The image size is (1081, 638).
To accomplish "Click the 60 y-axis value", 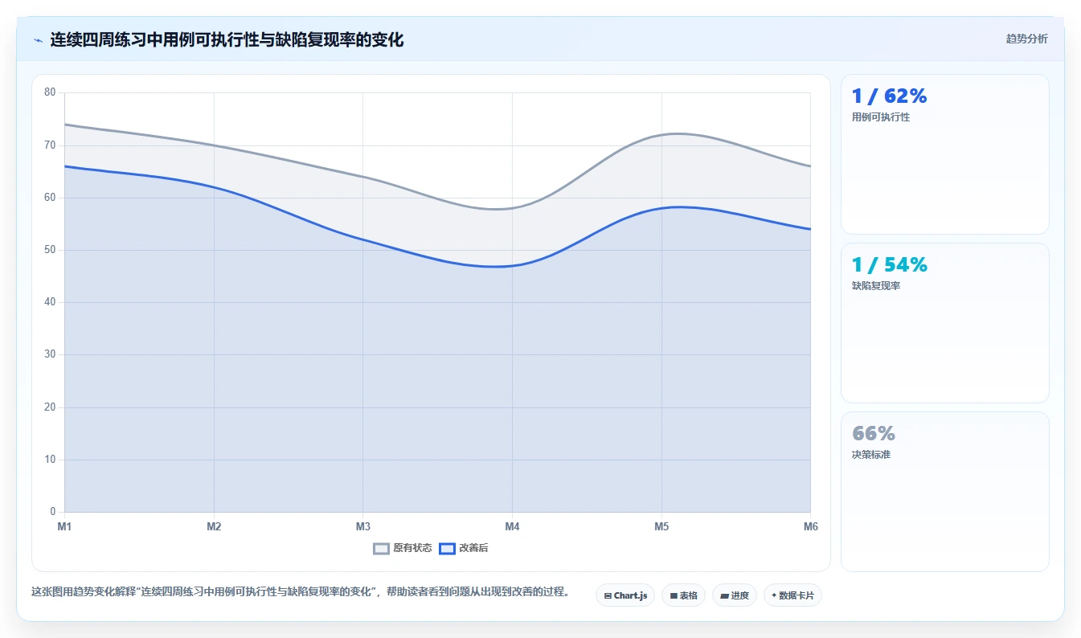I will pos(50,198).
